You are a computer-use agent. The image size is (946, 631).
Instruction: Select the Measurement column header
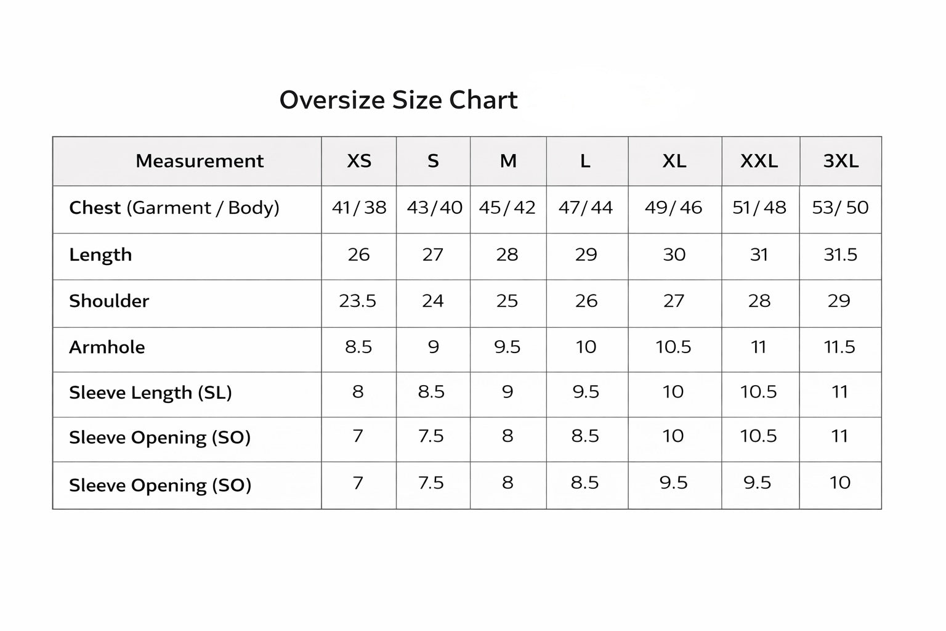coord(199,161)
